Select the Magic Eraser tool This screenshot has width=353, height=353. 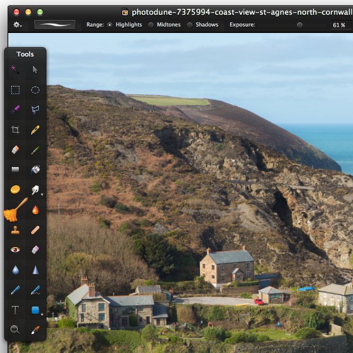click(35, 249)
